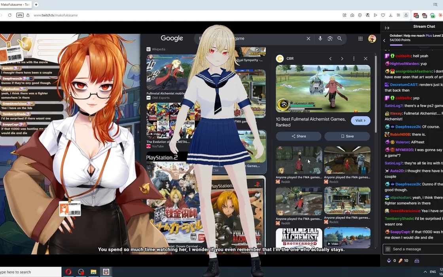The image size is (443, 277).
Task: Click the Google search magnifier
Action: (x=340, y=38)
